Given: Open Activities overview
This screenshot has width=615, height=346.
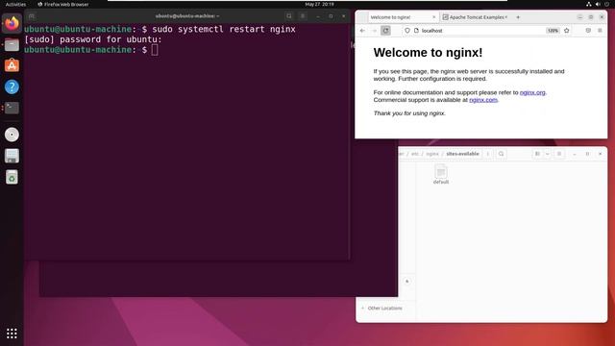Looking at the screenshot, I should (x=15, y=4).
